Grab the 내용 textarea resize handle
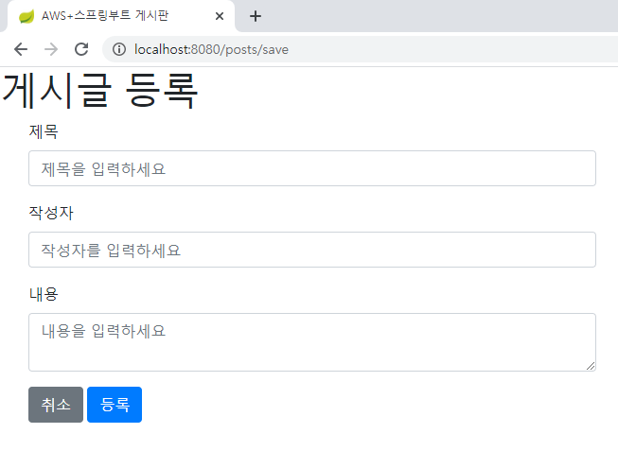The width and height of the screenshot is (618, 451). pyautogui.click(x=591, y=366)
